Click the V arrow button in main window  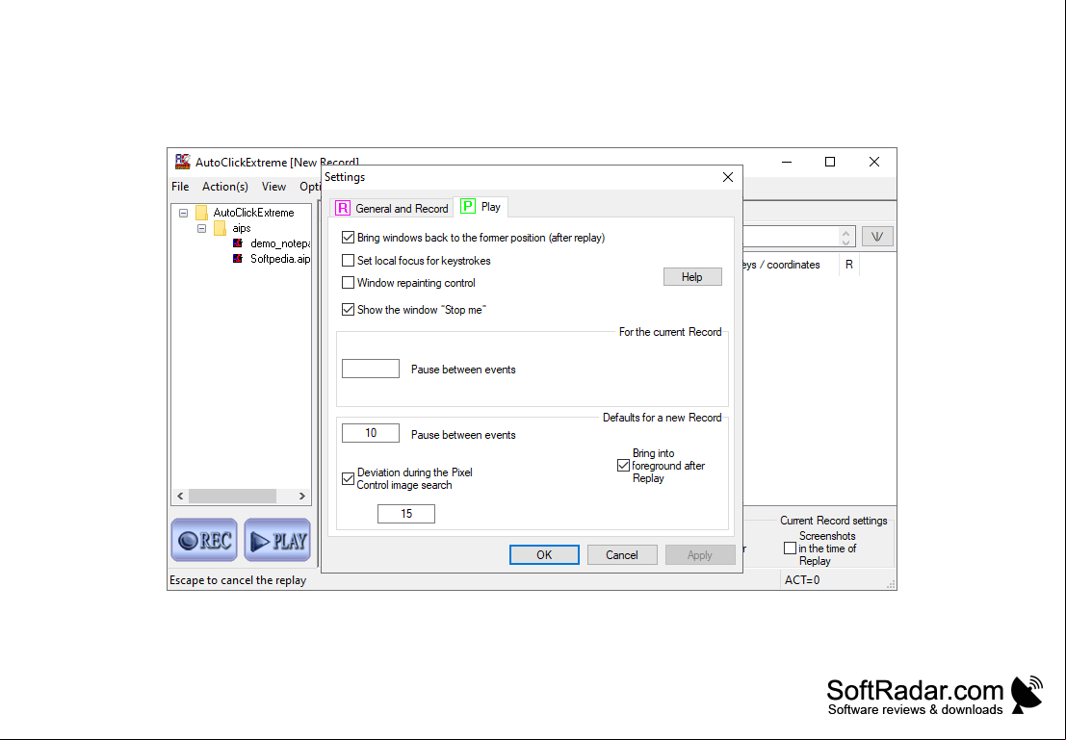[x=877, y=237]
